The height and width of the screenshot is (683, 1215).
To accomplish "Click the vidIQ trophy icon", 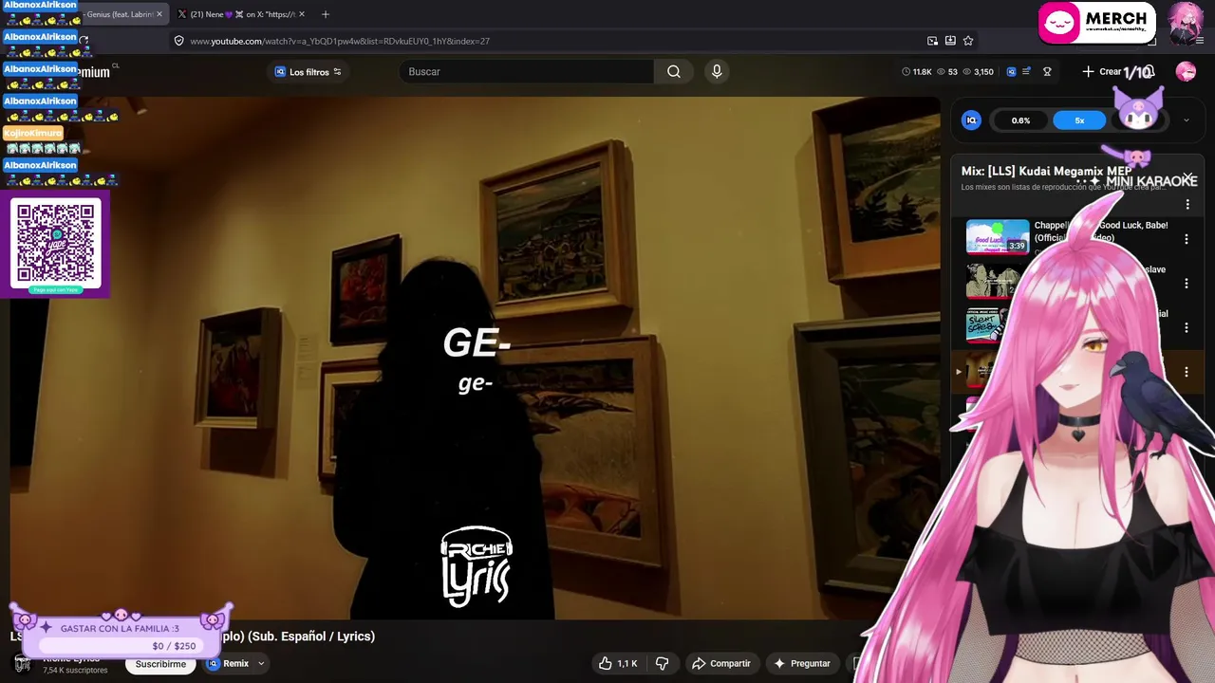I will click(x=1047, y=72).
